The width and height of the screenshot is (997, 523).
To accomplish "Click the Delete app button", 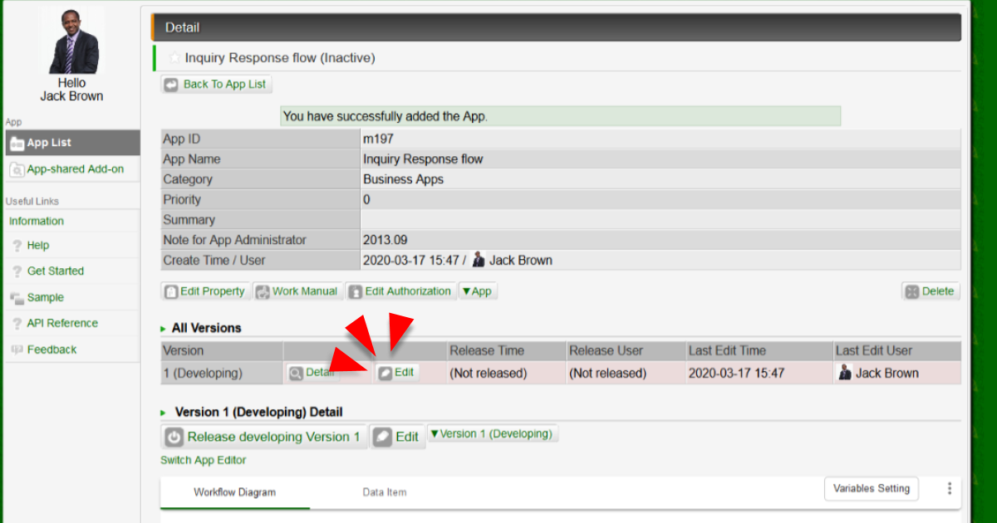I will click(x=931, y=291).
